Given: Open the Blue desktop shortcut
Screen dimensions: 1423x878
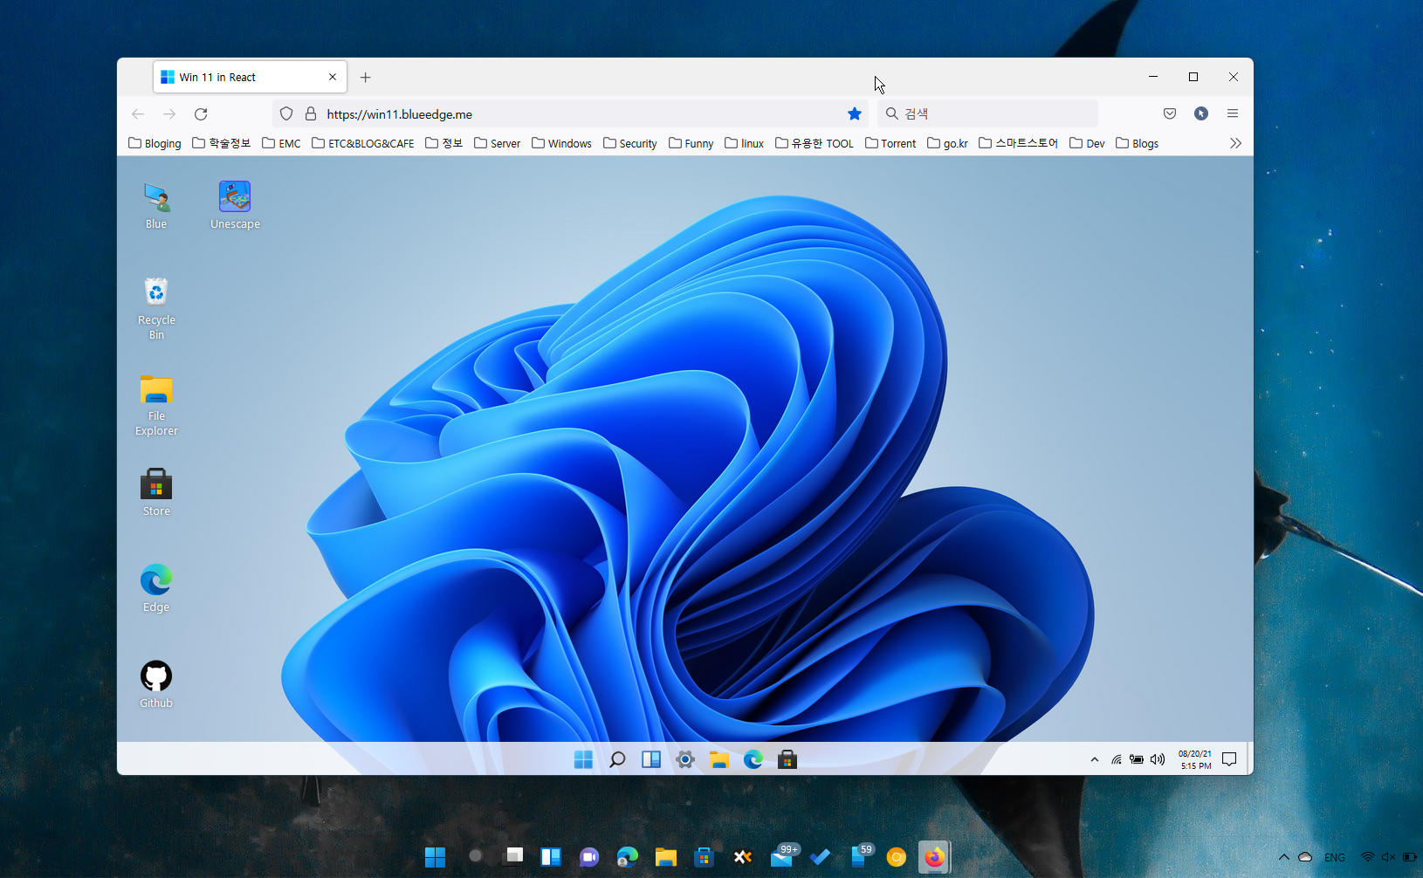Looking at the screenshot, I should 156,205.
